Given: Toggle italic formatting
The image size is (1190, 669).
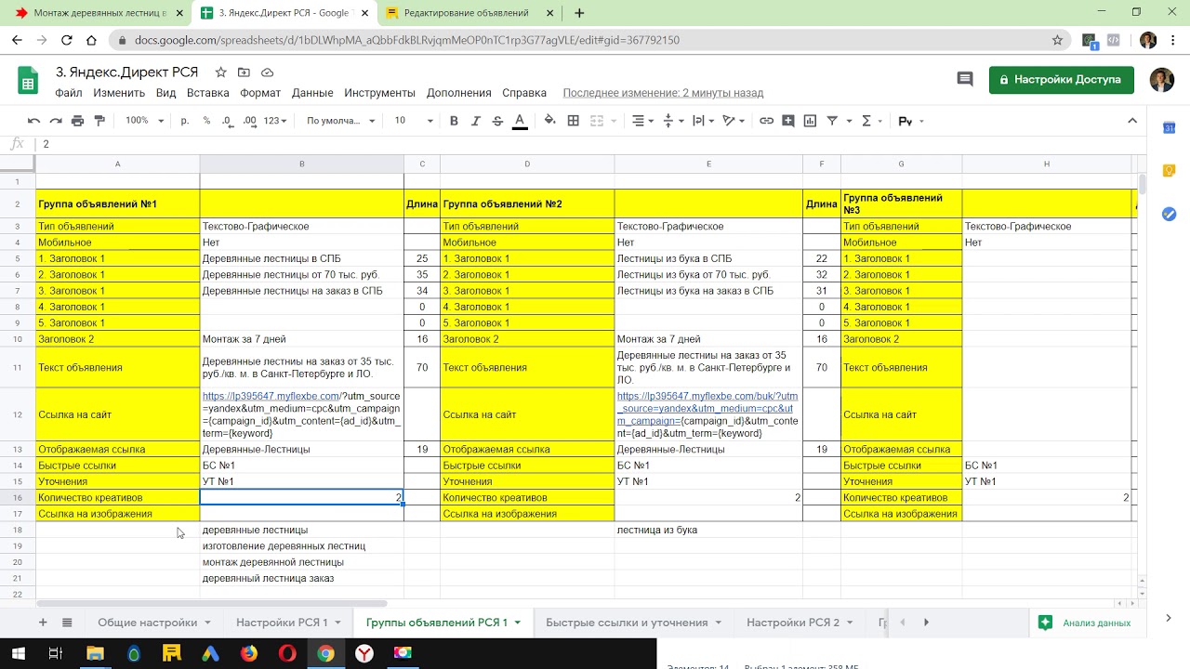Looking at the screenshot, I should tap(476, 121).
